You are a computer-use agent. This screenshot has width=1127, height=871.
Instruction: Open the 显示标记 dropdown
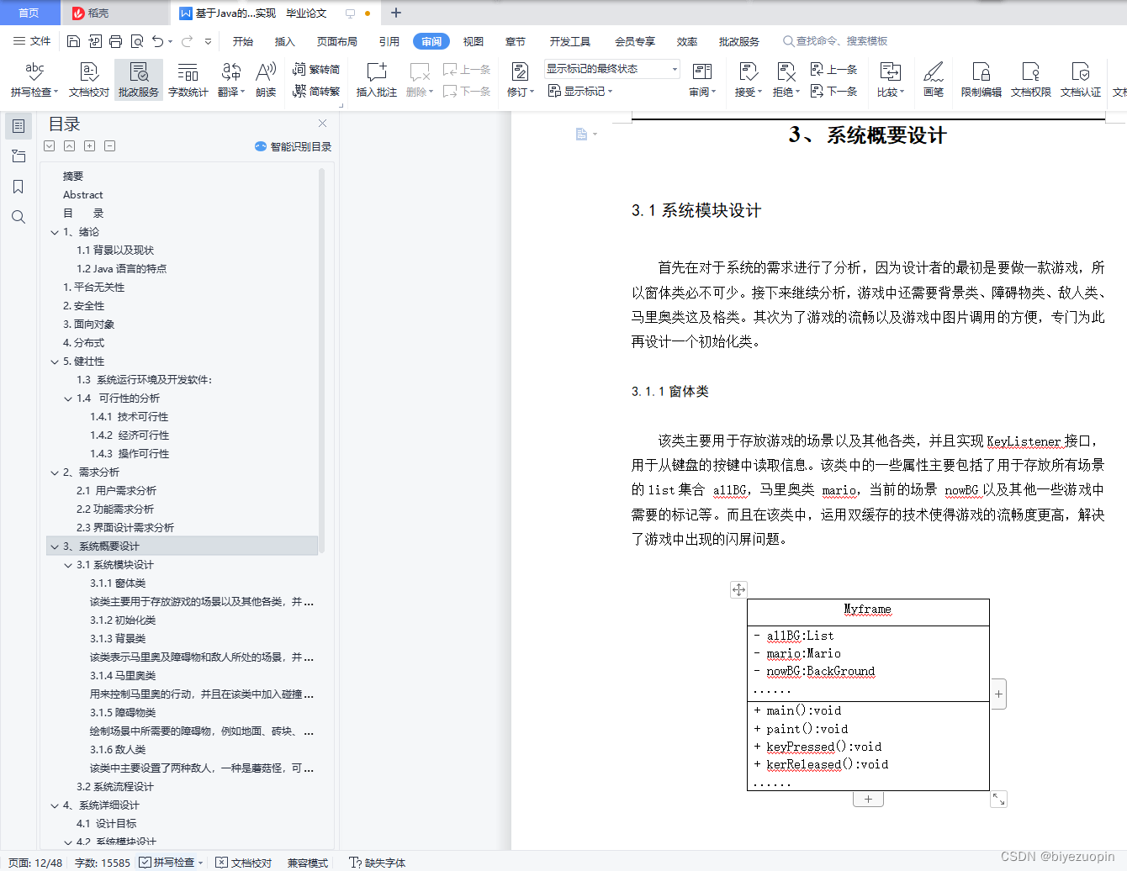pos(580,91)
